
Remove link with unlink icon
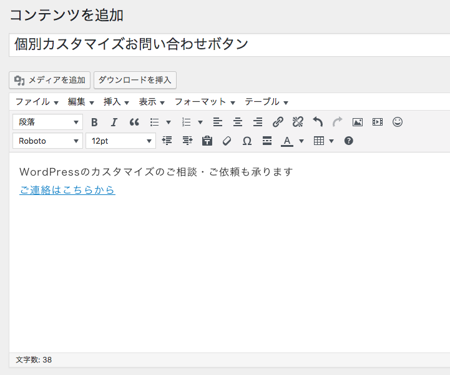point(298,122)
